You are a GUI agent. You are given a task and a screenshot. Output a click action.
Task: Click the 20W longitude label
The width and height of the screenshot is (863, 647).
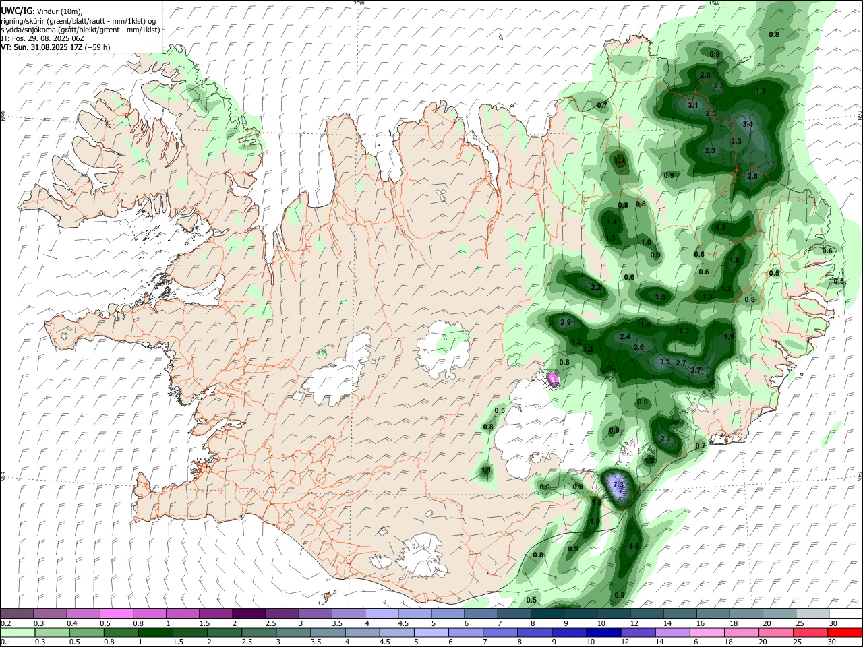click(x=359, y=3)
